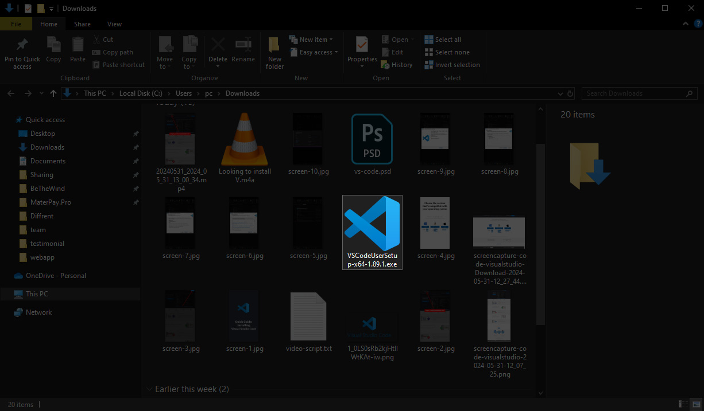704x411 pixels.
Task: Click the Paste icon in the ribbon
Action: point(78,45)
